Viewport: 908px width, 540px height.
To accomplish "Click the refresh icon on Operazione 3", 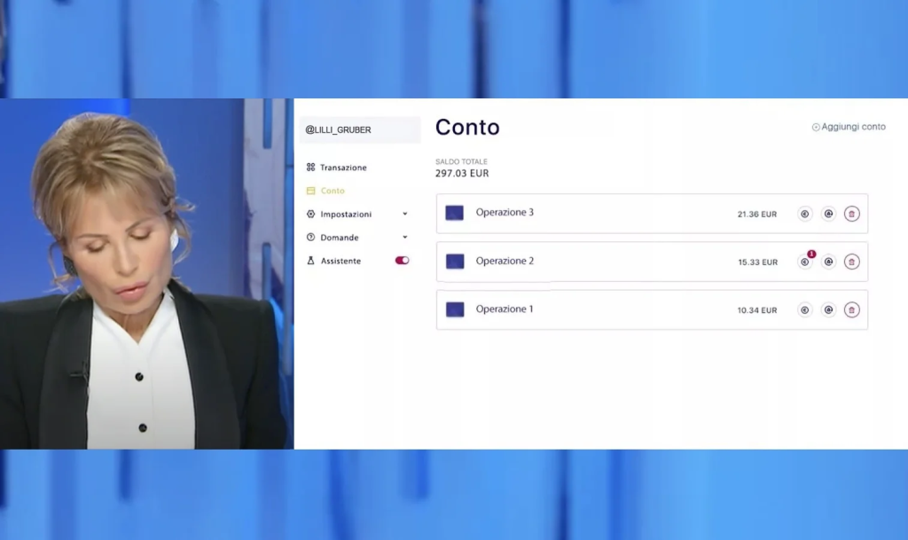I will [x=829, y=215].
